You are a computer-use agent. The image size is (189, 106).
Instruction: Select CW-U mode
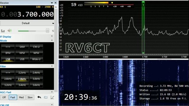coord(36,47)
